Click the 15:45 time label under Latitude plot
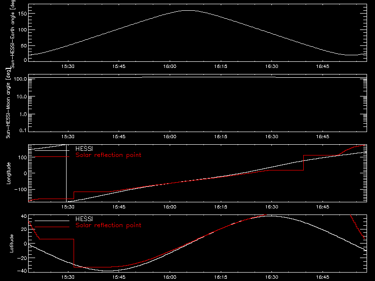The image size is (375, 281). point(119,277)
